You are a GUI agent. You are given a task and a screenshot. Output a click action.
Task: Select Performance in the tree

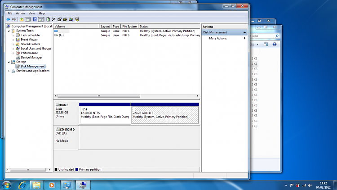click(29, 53)
